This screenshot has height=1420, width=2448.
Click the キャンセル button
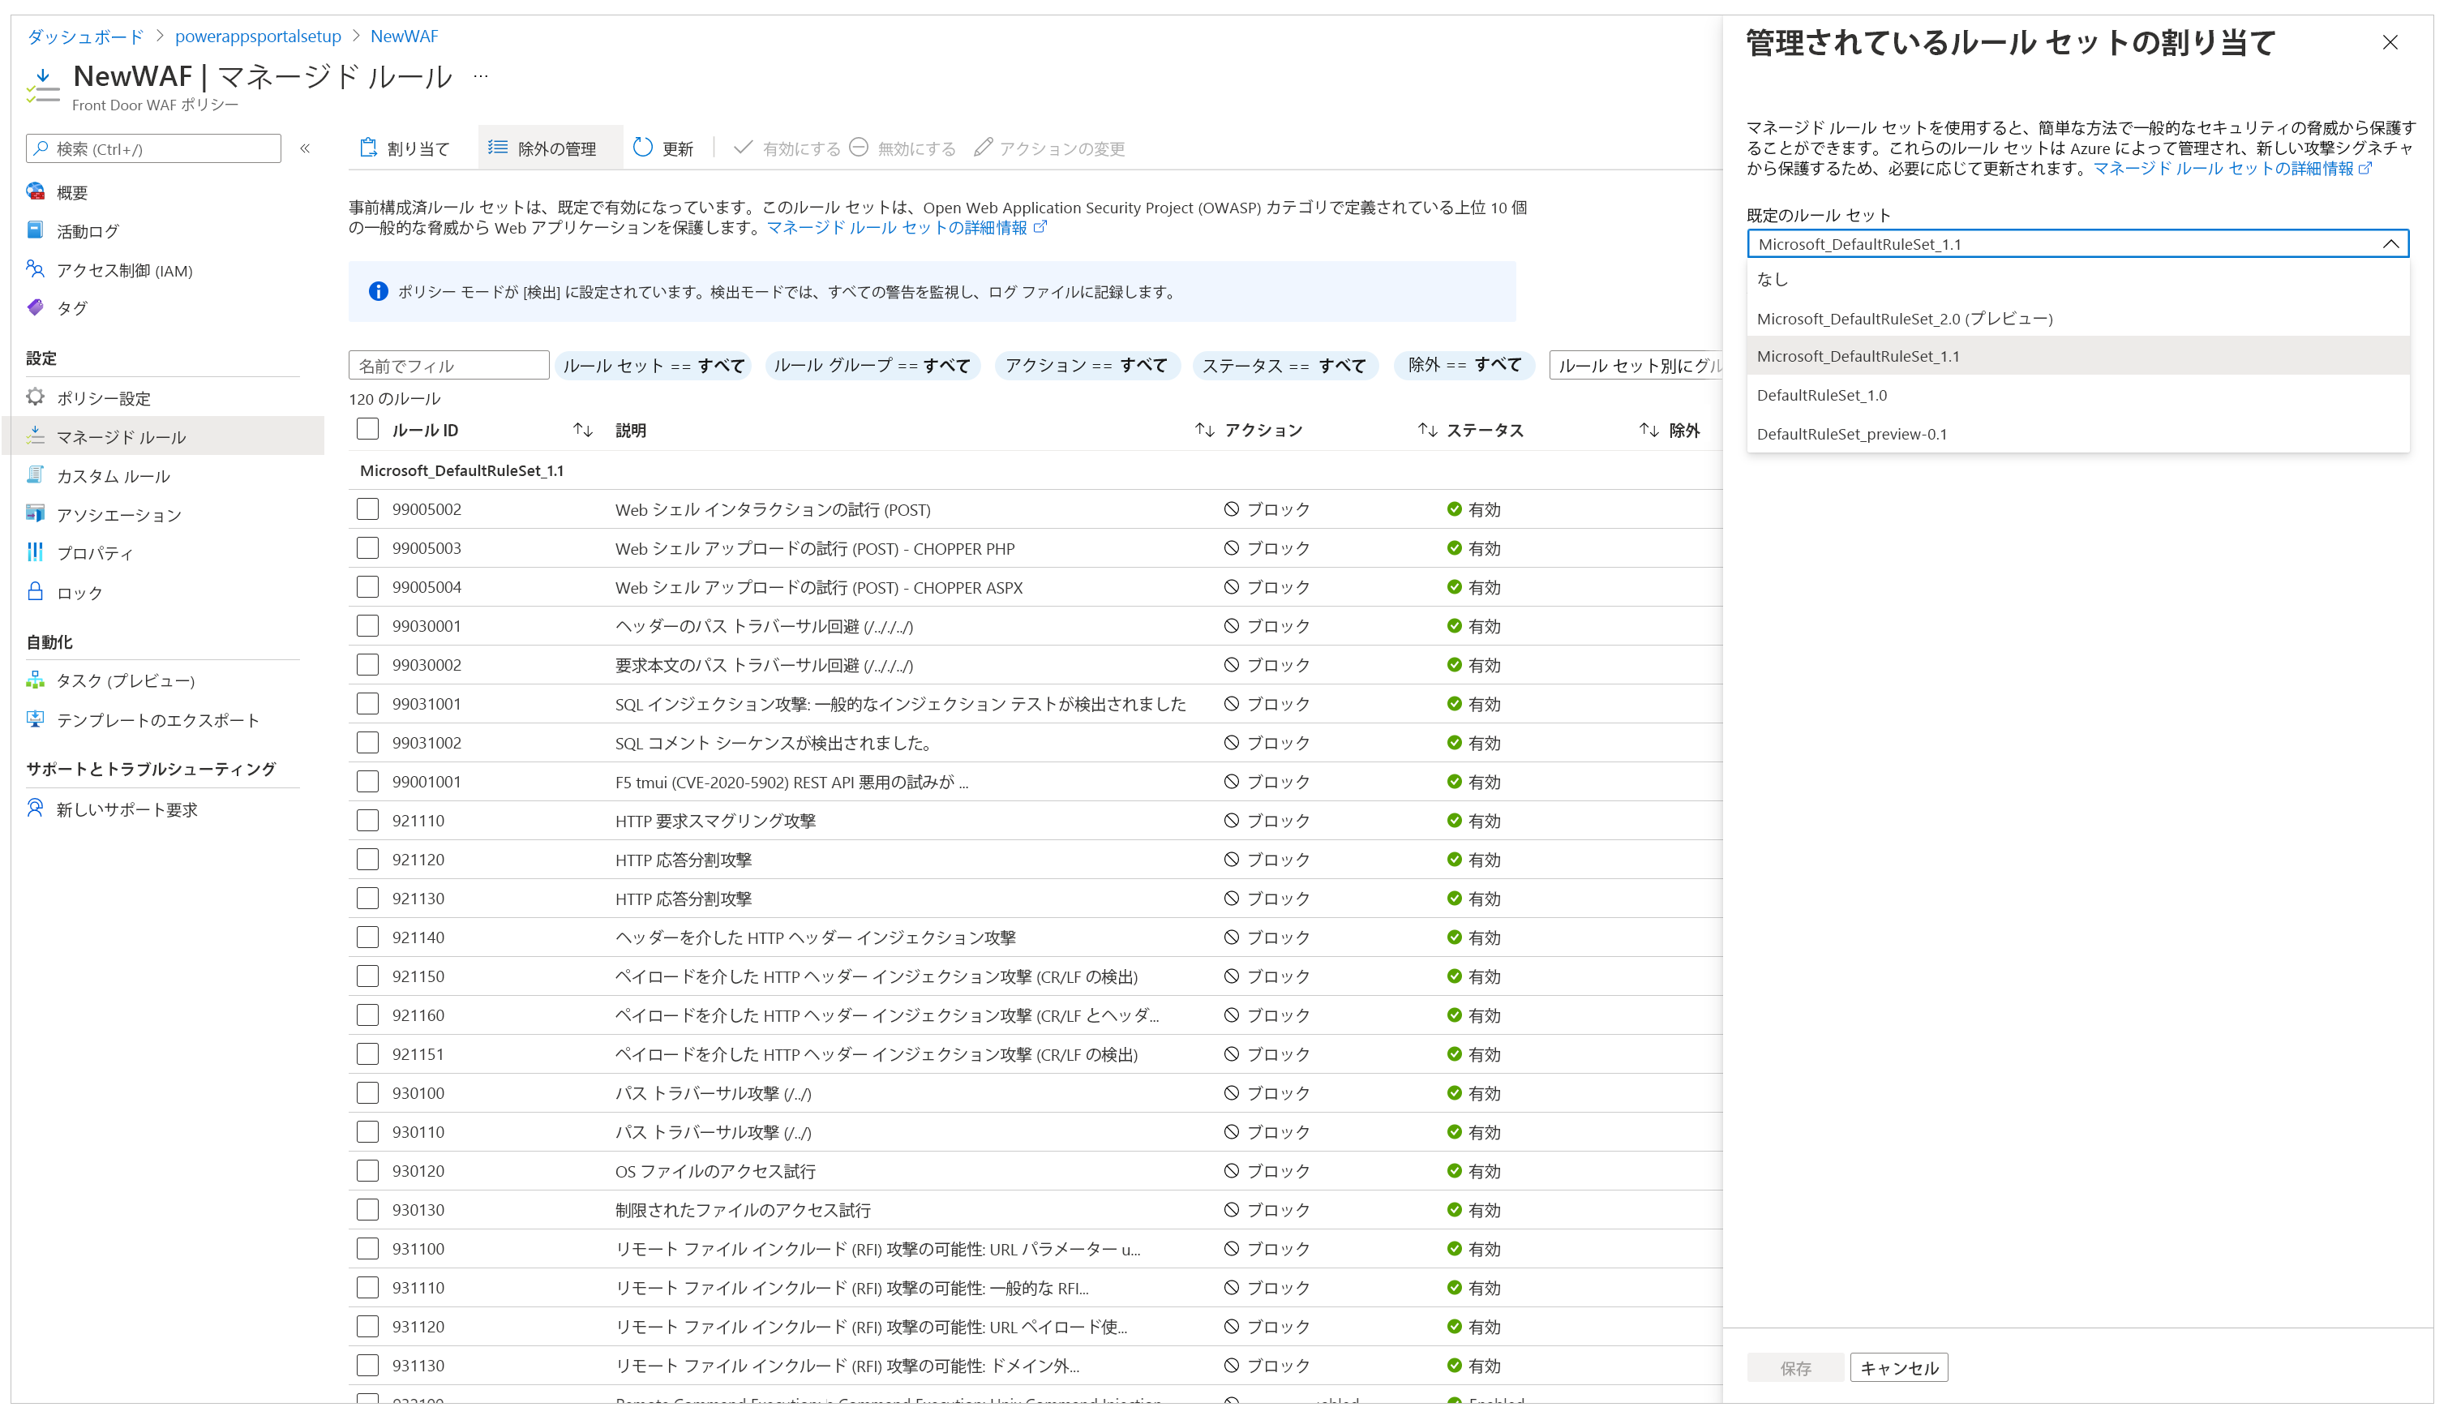pyautogui.click(x=1898, y=1367)
